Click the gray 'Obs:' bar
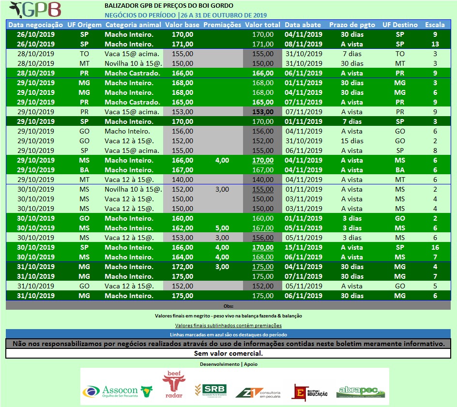 pos(228,306)
